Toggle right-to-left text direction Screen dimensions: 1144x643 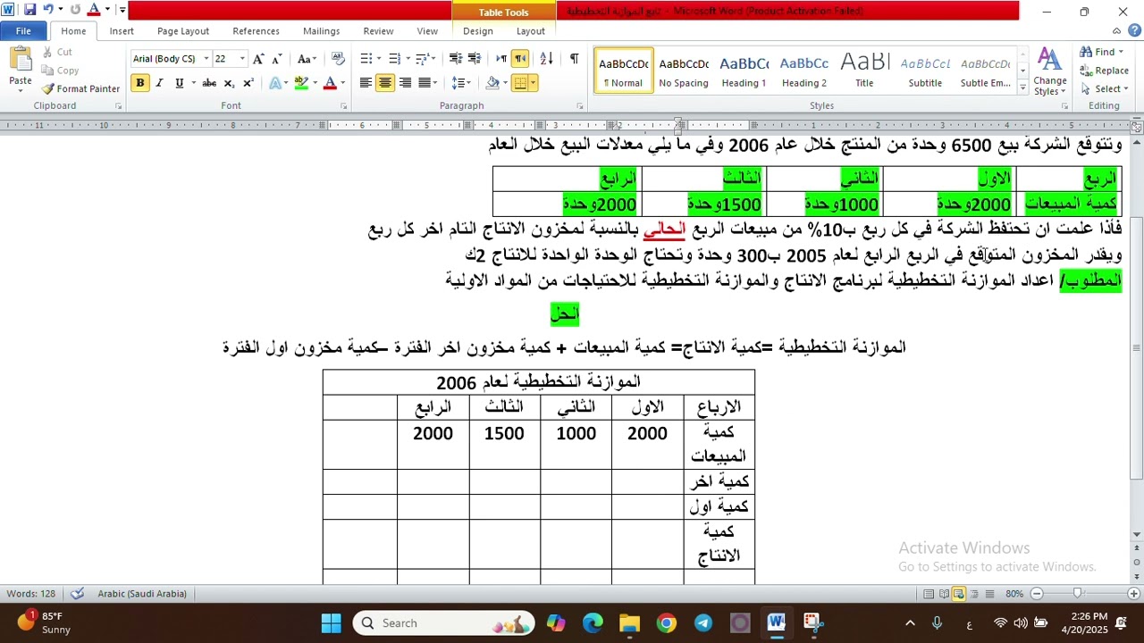pos(520,59)
